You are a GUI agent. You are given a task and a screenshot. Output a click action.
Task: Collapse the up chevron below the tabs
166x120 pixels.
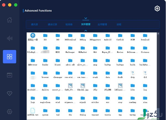(x=86, y=31)
